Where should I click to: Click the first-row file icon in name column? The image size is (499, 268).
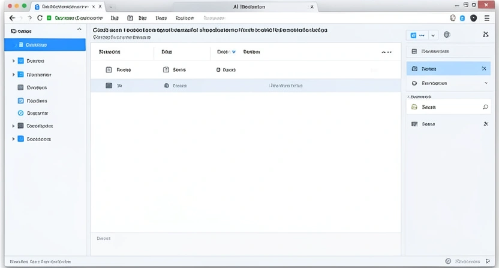[x=109, y=69]
